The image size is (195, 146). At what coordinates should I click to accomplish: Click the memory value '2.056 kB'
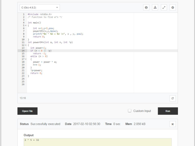[140, 124]
